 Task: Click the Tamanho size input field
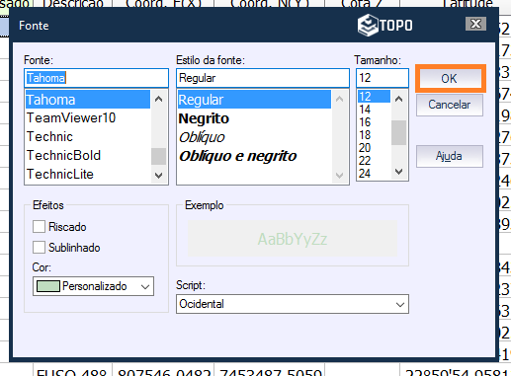tap(383, 78)
